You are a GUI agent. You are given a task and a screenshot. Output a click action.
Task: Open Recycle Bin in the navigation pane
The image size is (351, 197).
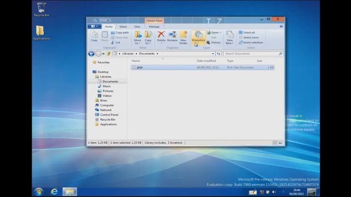click(105, 120)
